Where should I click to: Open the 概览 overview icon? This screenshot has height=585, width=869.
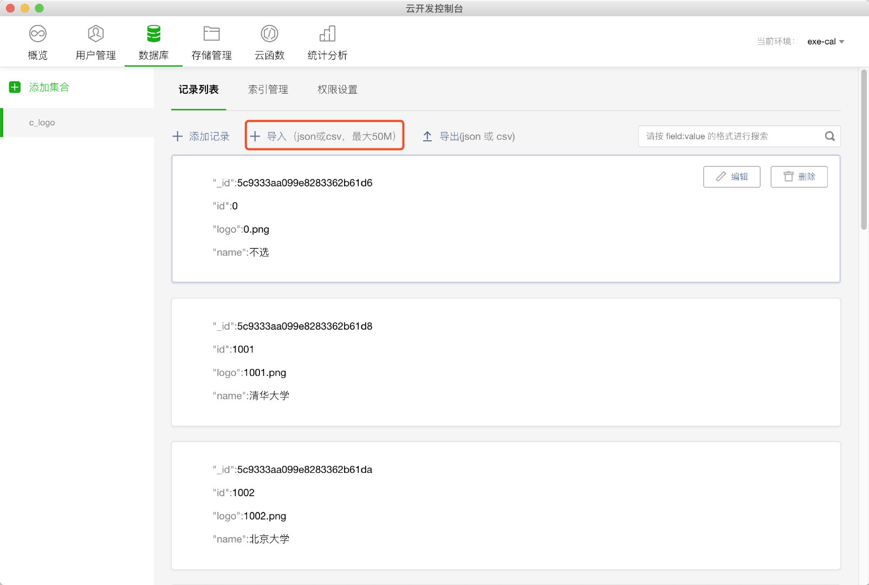(x=37, y=34)
